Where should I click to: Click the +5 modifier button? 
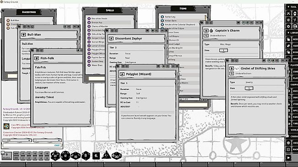coord(47,154)
